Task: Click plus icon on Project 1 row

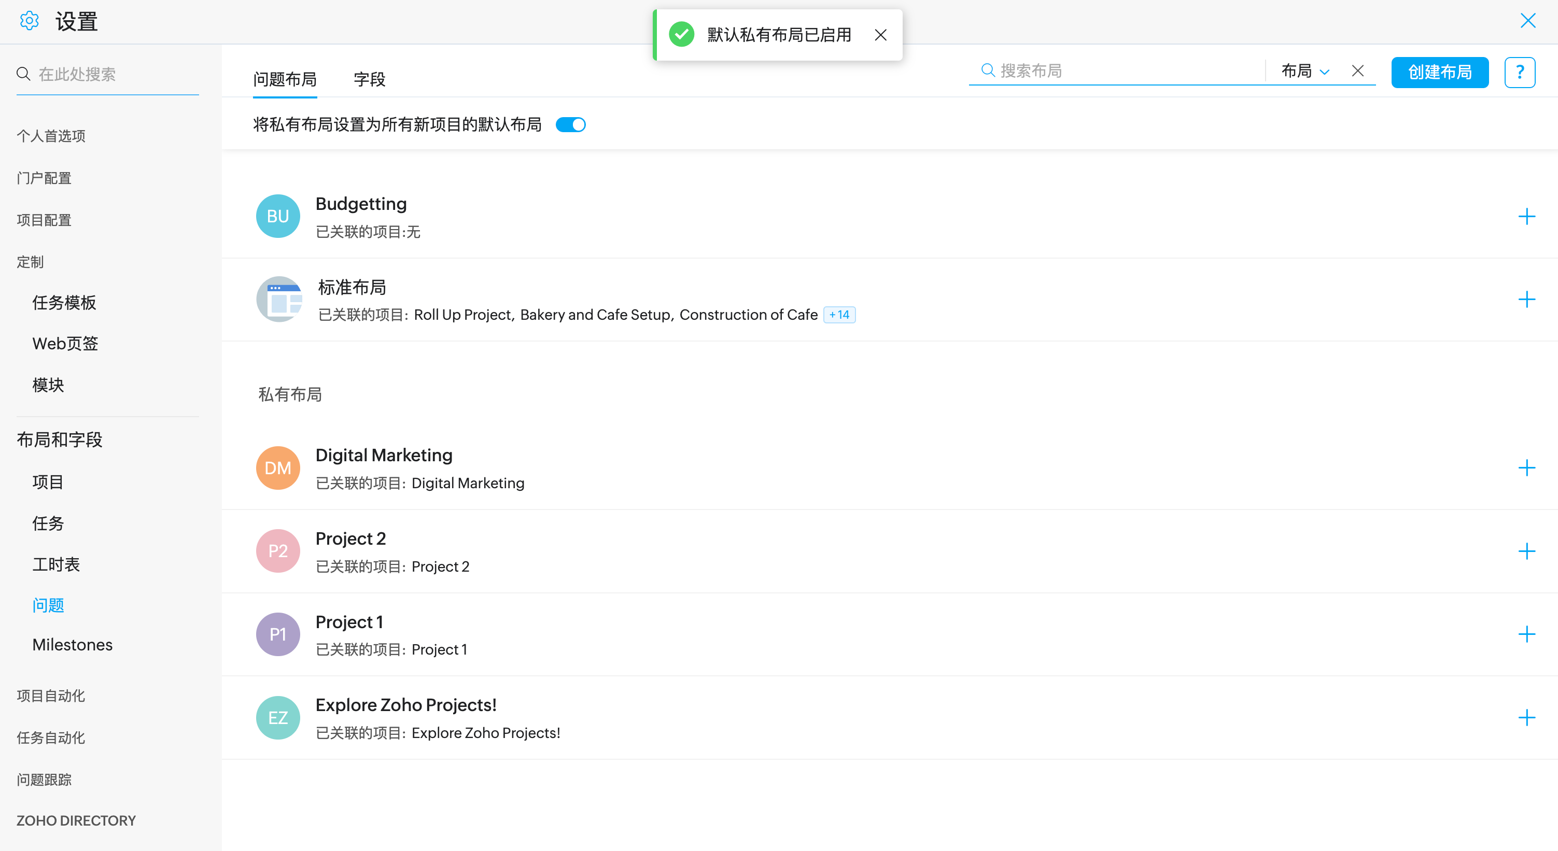Action: (1526, 634)
